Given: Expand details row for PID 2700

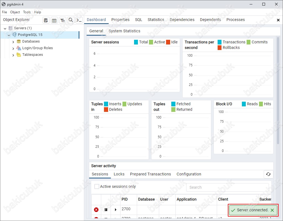Looking at the screenshot, I should [x=116, y=210].
